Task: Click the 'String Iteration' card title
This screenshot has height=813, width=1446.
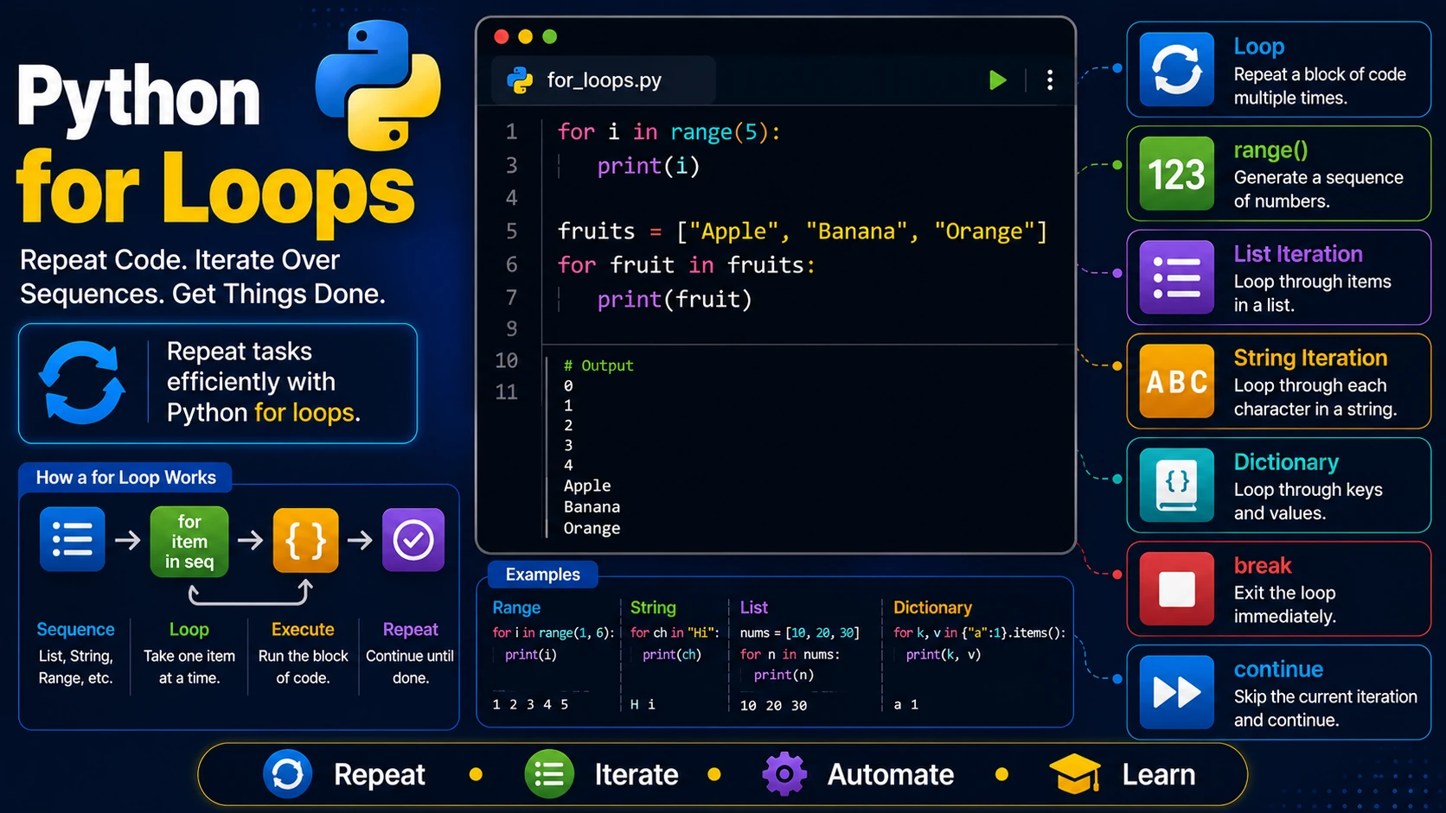Action: click(1310, 358)
